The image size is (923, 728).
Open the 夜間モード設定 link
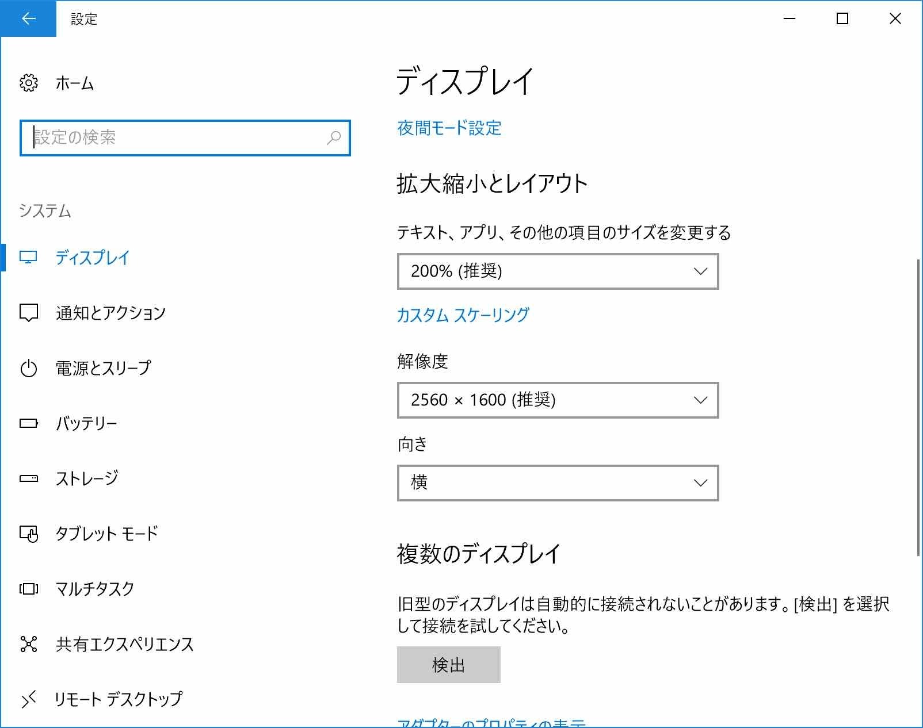(x=449, y=128)
